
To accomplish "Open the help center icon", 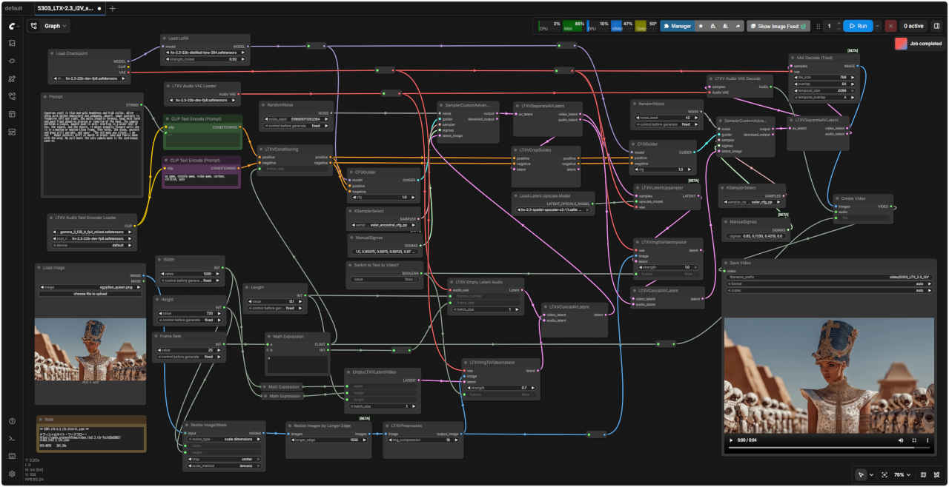I will (12, 421).
